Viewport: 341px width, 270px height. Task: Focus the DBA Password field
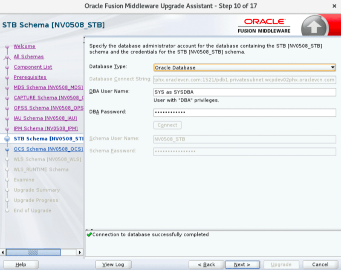click(245, 112)
